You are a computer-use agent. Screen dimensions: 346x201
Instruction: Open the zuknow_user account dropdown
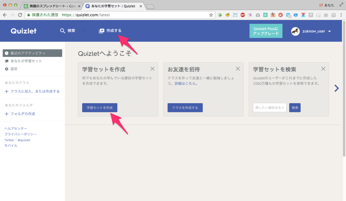click(311, 31)
